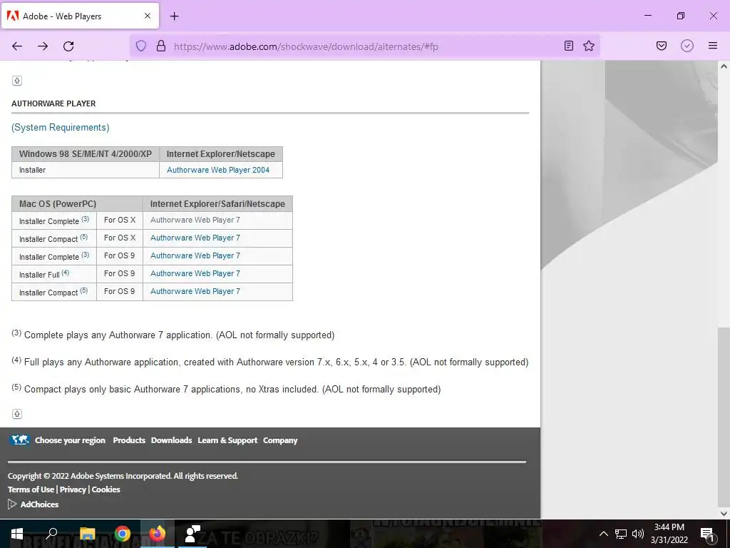Open the notification center icon

[x=707, y=534]
